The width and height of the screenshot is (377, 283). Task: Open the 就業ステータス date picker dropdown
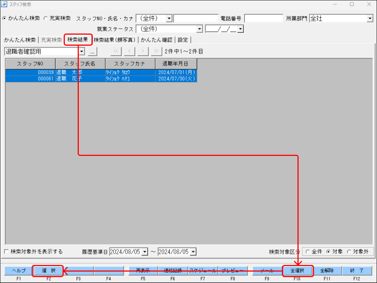point(240,29)
